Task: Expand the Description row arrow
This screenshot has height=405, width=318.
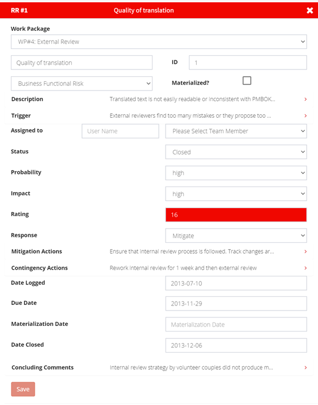Action: 305,99
